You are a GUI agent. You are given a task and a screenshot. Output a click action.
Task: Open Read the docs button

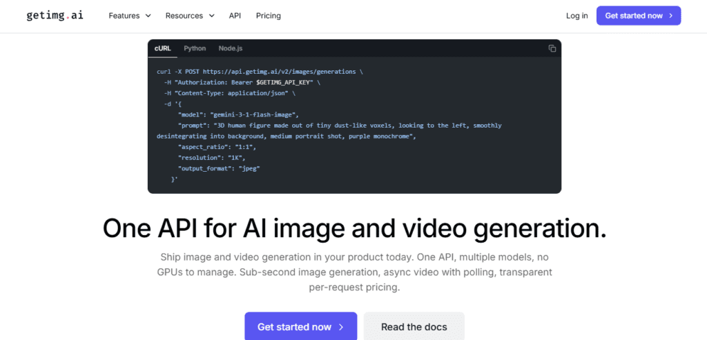point(414,326)
